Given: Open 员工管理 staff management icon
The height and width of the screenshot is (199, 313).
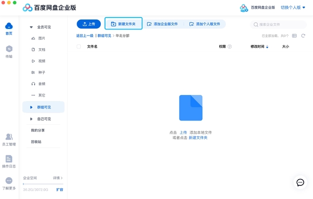Looking at the screenshot, I should pyautogui.click(x=9, y=137).
